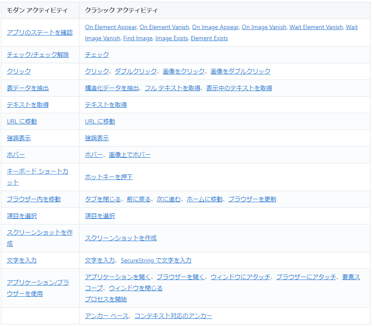Open the ホットキーを押下 link
Image resolution: width=373 pixels, height=327 pixels.
(x=109, y=177)
